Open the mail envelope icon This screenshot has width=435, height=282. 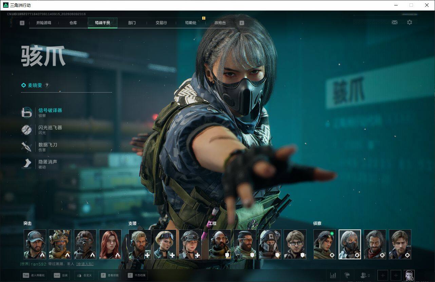coord(395,22)
